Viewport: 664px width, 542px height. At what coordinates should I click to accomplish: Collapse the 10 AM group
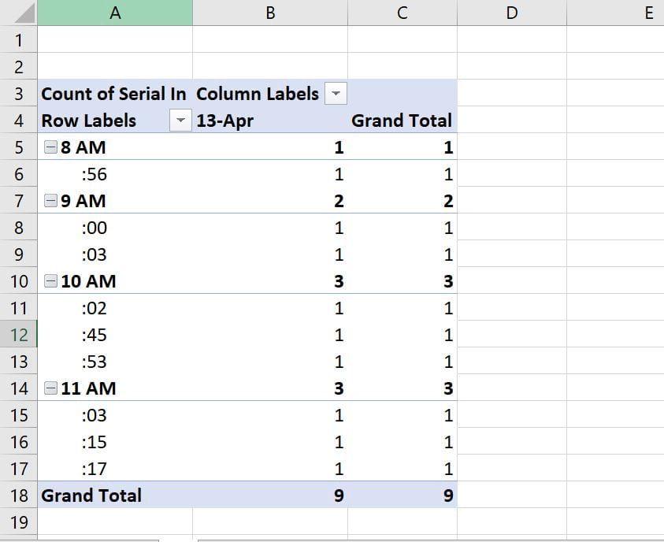tap(50, 281)
